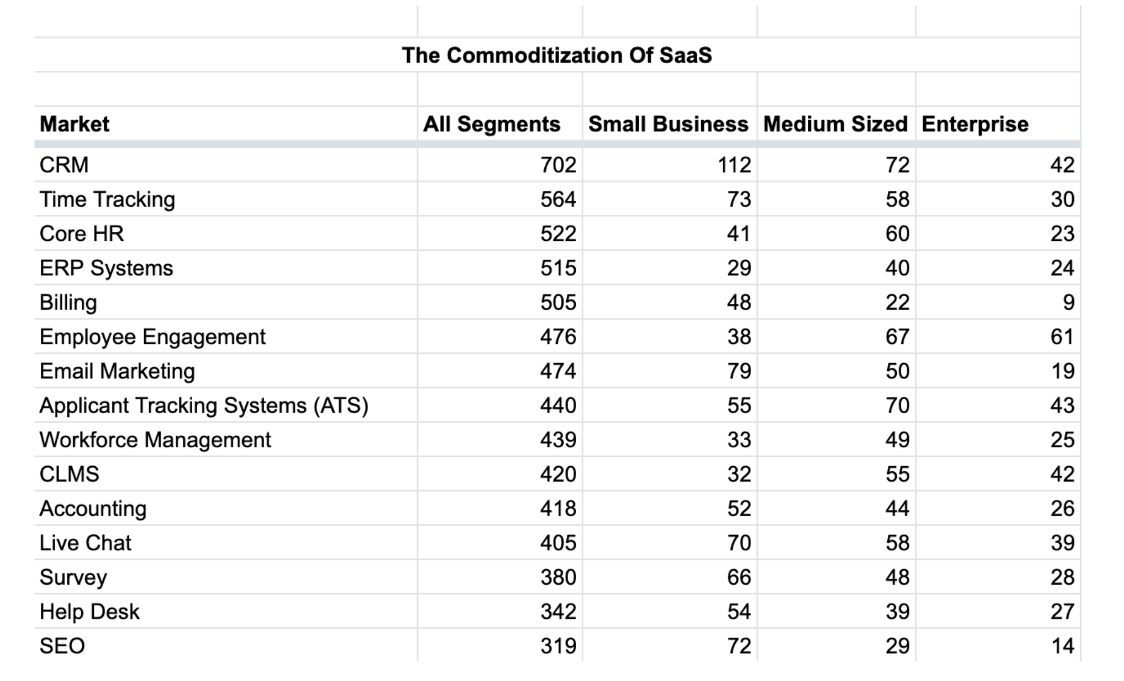Click the 'Small Business' header cell
Viewport: 1124px width, 681px height.
tap(668, 124)
